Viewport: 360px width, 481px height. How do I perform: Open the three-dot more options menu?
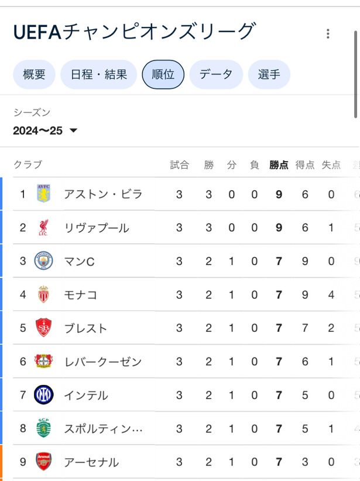click(328, 33)
